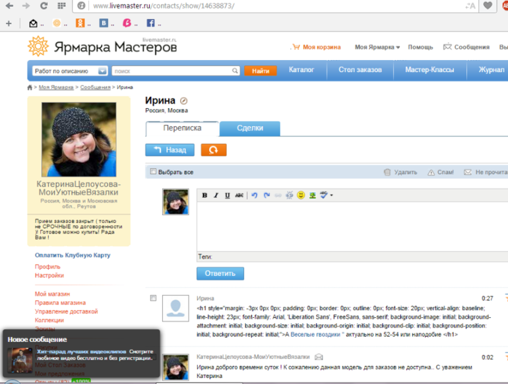508x384 pixels.
Task: Open Управление доставкой sidebar link
Action: [66, 311]
